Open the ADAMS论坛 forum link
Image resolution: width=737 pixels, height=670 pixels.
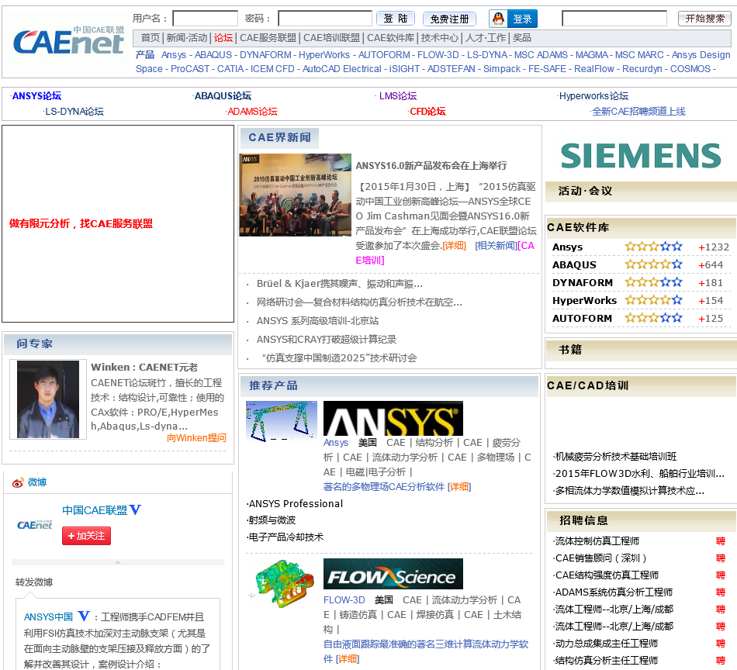[x=252, y=112]
